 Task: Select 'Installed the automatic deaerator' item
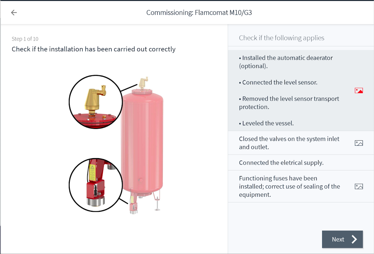(286, 62)
